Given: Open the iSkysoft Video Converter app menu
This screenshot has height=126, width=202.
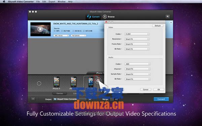Looking at the screenshot, I should point(21,2).
